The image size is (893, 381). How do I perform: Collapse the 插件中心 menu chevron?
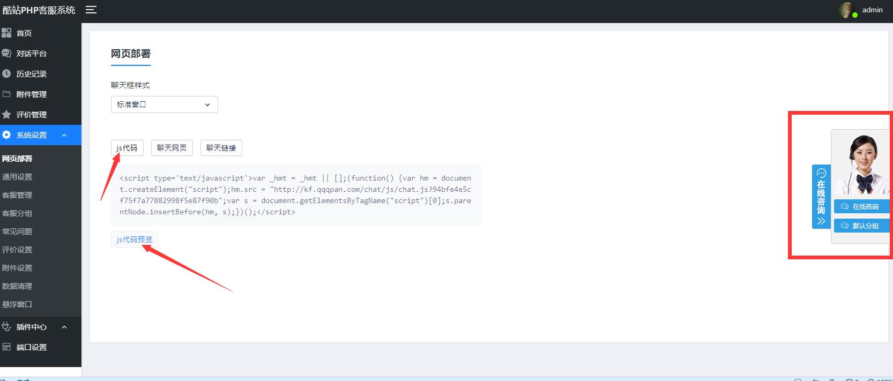64,327
